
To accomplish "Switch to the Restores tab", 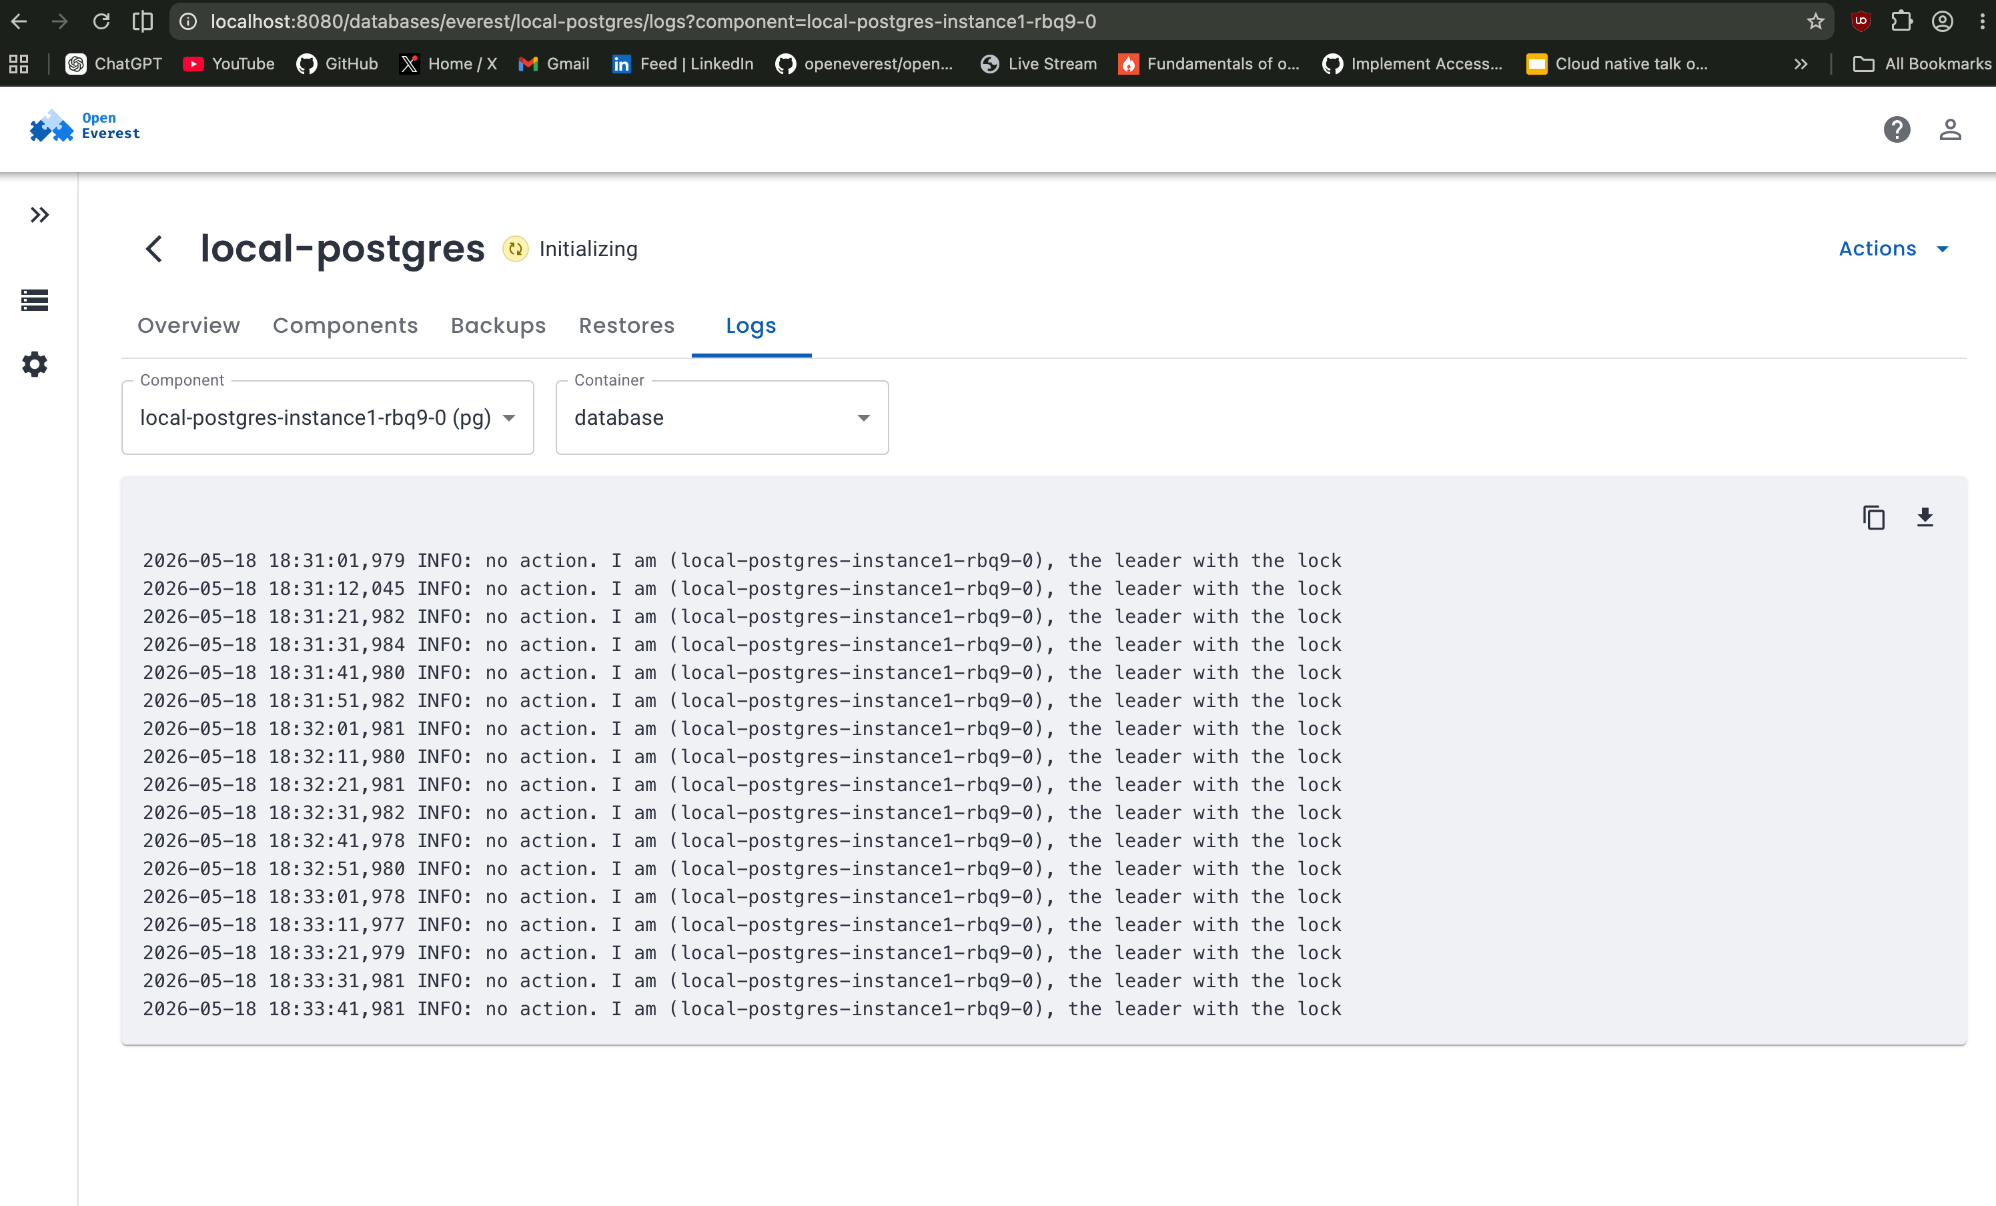I will tap(626, 325).
